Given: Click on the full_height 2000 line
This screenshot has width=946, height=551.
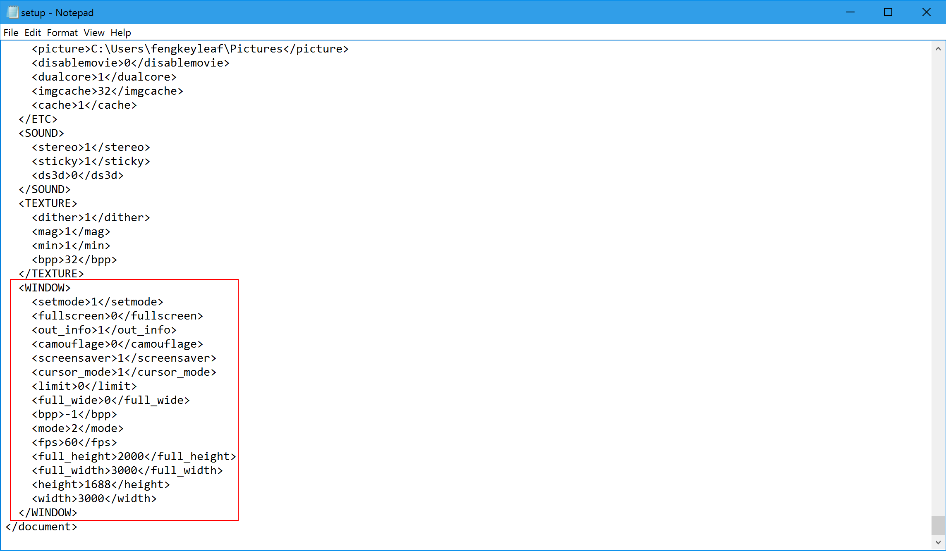Looking at the screenshot, I should coord(134,456).
